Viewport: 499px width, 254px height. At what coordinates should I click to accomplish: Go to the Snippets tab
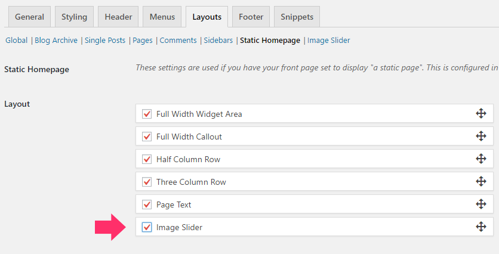(297, 17)
